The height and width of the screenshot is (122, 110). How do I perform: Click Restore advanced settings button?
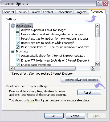81,80
